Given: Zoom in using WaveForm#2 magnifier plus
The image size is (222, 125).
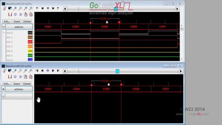Looking at the screenshot, I should pyautogui.click(x=15, y=71).
